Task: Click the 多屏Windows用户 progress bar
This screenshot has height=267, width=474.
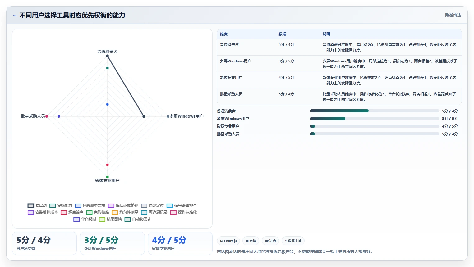Action: coord(375,119)
